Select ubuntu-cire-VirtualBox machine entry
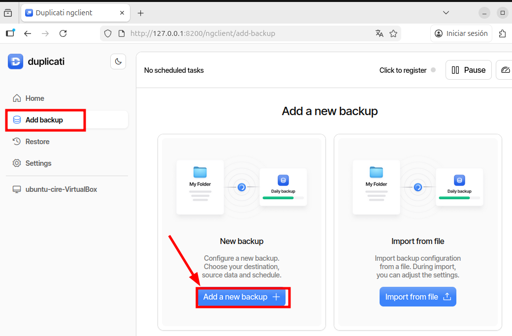Viewport: 512px width, 336px height. pyautogui.click(x=61, y=189)
